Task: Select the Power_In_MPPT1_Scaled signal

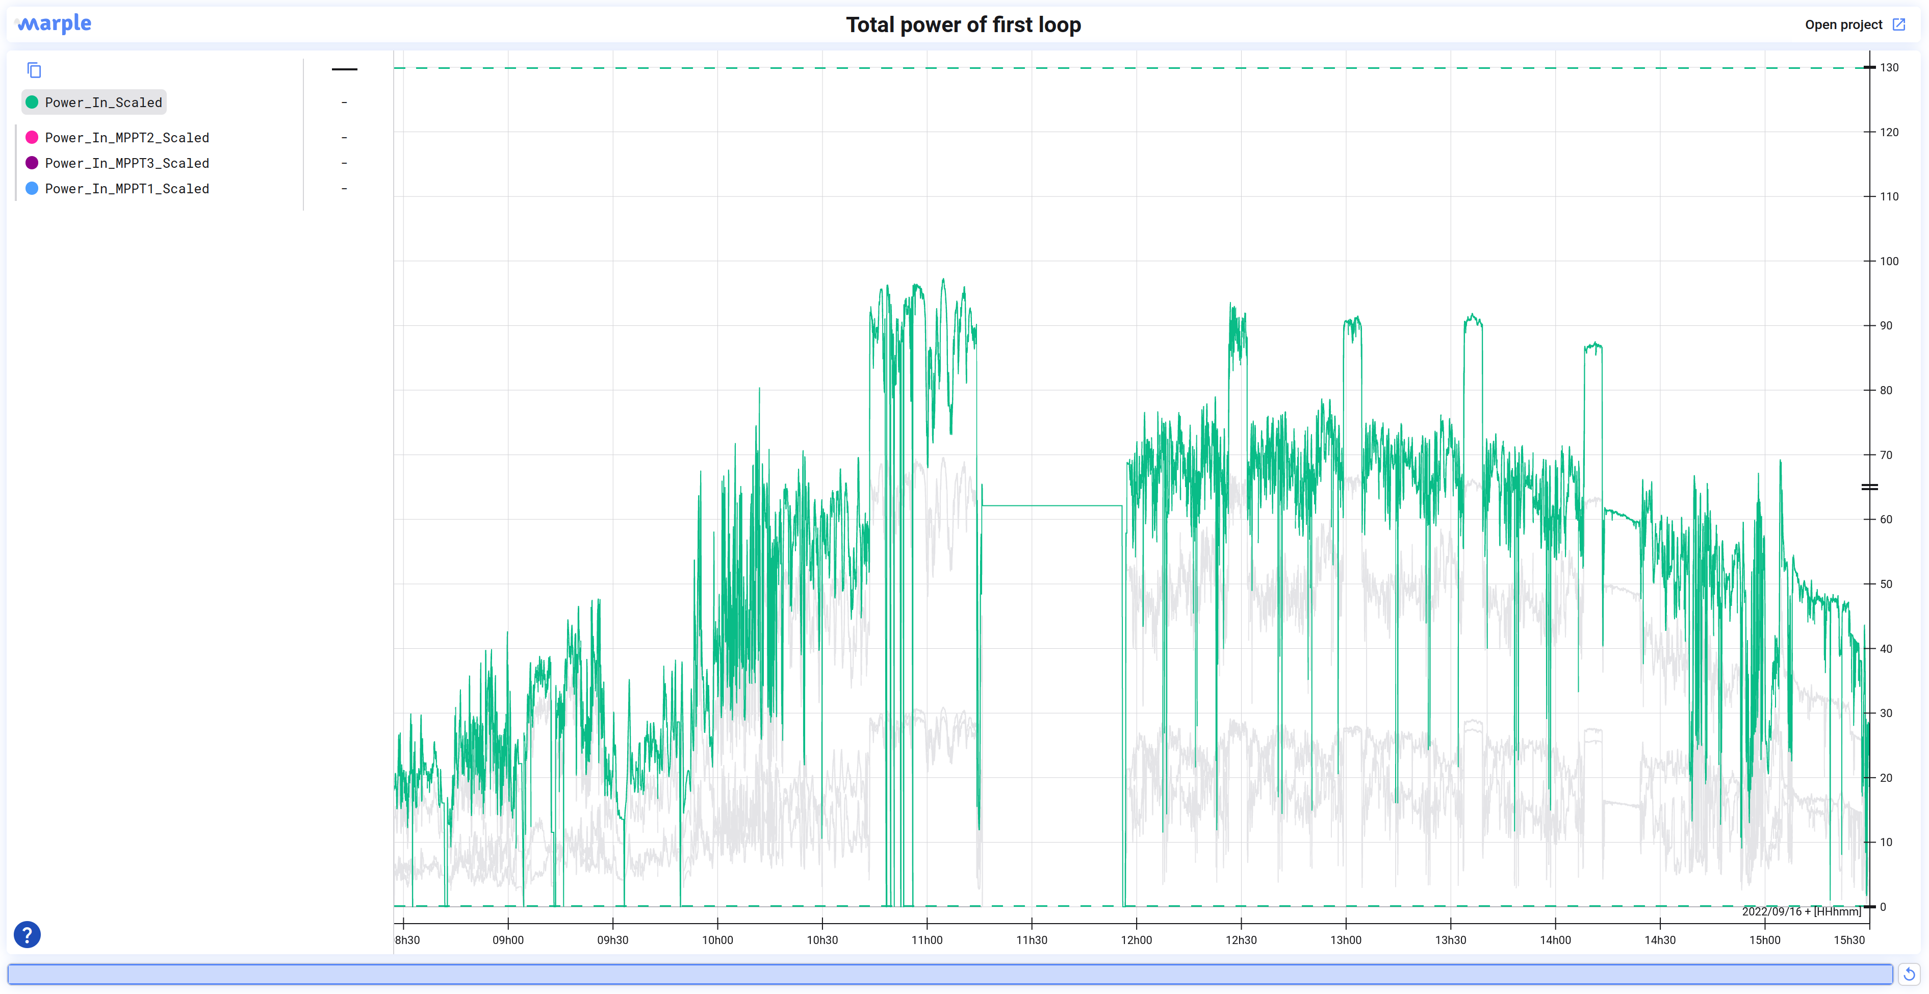Action: point(126,189)
